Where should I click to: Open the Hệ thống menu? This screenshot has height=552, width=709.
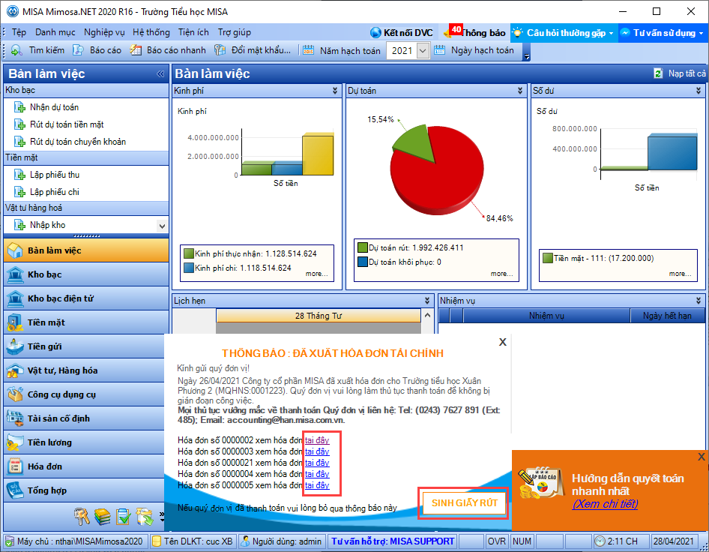point(151,32)
